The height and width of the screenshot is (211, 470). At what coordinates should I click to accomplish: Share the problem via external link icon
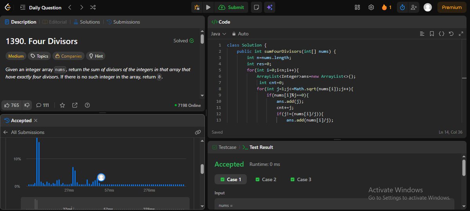(x=75, y=105)
